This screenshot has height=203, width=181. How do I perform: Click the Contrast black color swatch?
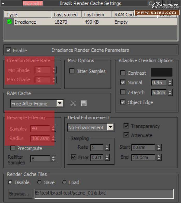pyautogui.click(x=162, y=72)
